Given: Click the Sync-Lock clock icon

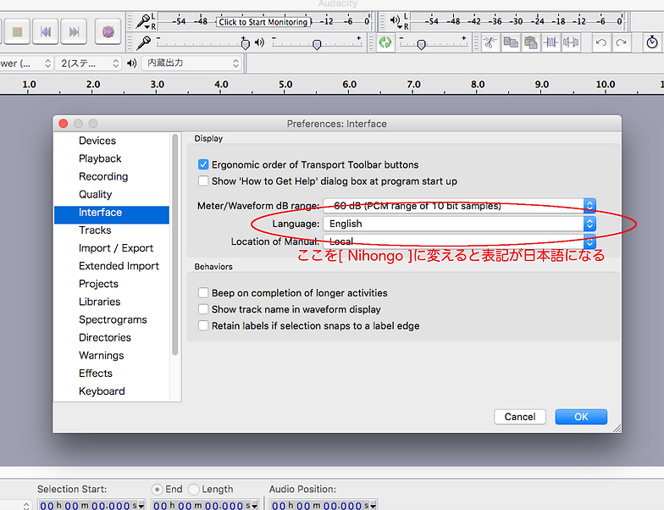Looking at the screenshot, I should click(652, 42).
